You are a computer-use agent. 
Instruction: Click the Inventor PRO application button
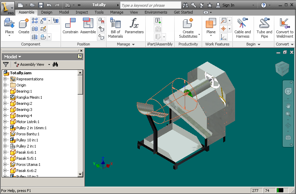click(x=7, y=8)
